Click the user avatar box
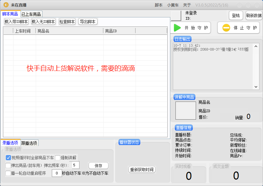The height and width of the screenshot is (186, 263). click(176, 16)
